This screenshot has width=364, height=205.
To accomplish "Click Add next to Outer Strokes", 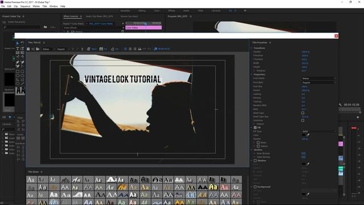I will click(303, 157).
